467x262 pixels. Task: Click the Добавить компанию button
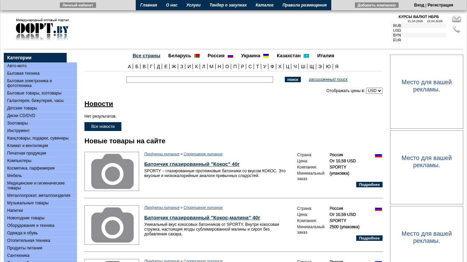(377, 5)
